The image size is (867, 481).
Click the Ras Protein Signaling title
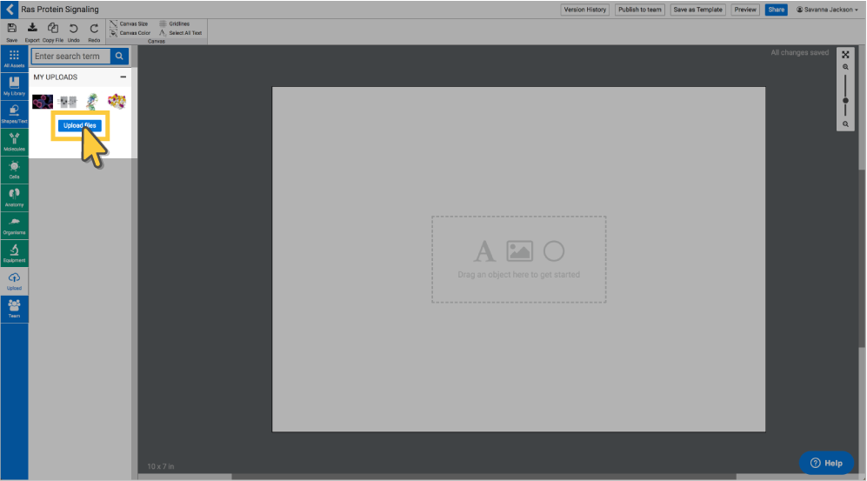[60, 10]
